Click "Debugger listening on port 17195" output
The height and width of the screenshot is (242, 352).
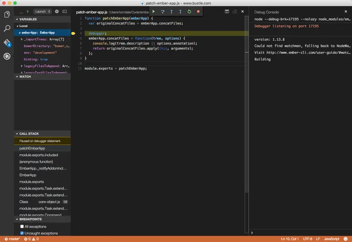point(286,26)
